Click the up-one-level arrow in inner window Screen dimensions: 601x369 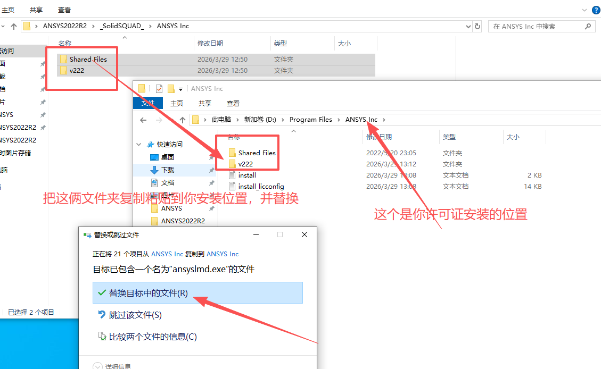pyautogui.click(x=183, y=120)
